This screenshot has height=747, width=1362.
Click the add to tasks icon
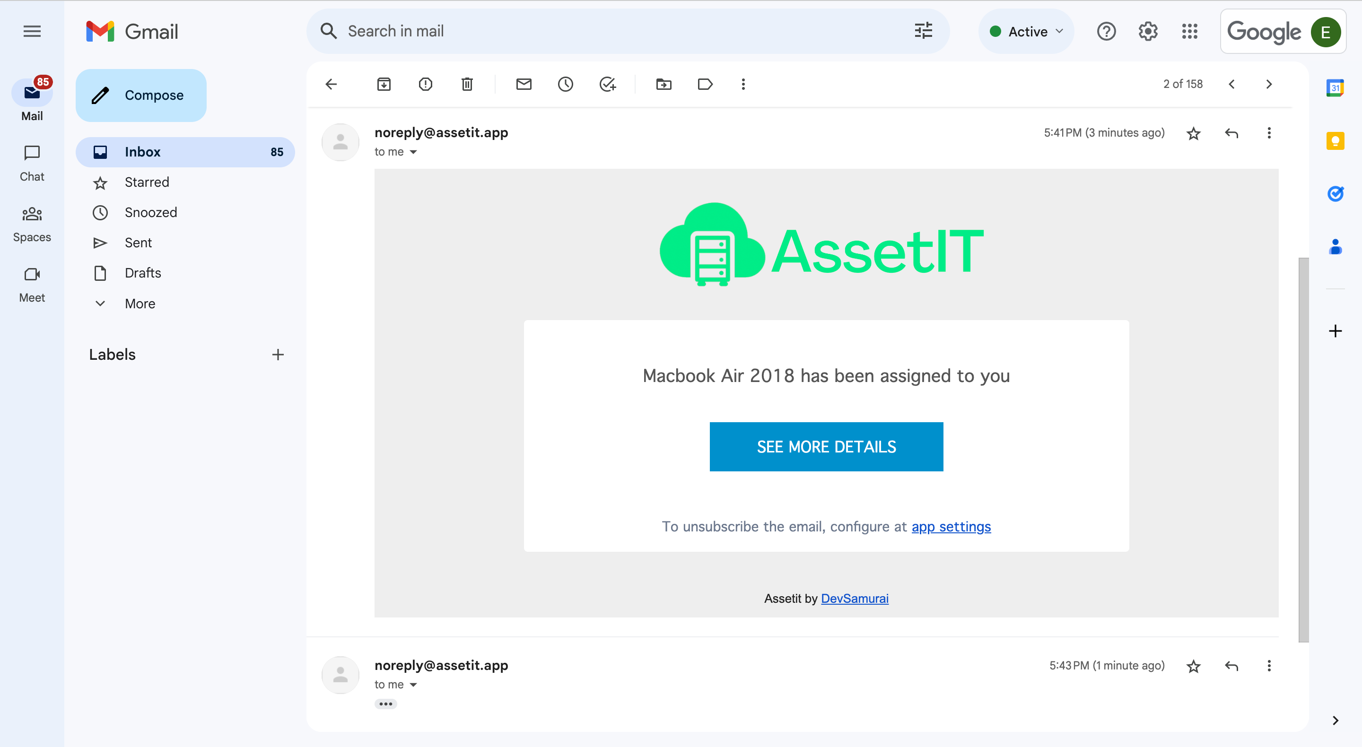607,85
